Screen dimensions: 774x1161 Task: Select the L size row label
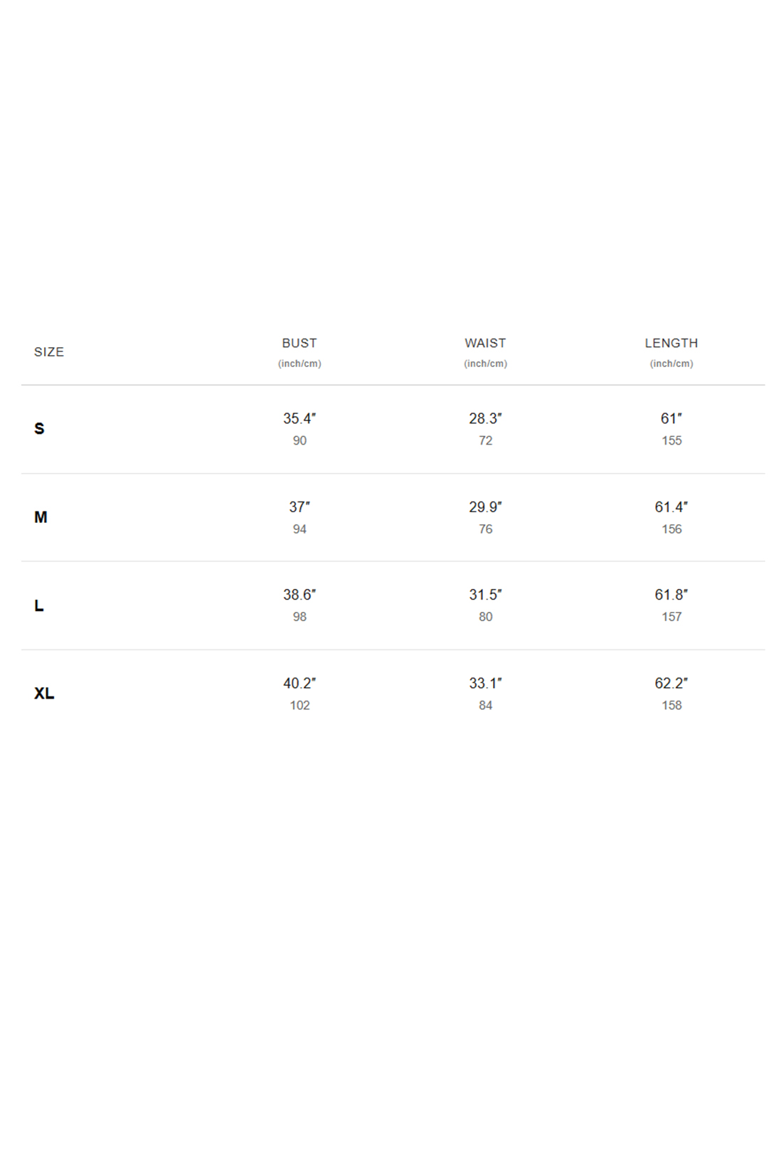[39, 605]
